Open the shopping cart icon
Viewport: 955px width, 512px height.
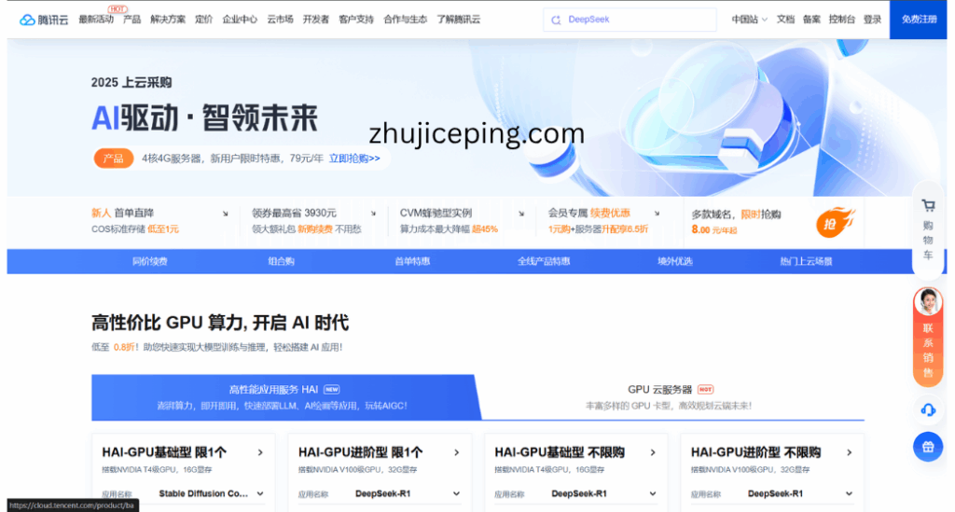point(928,206)
